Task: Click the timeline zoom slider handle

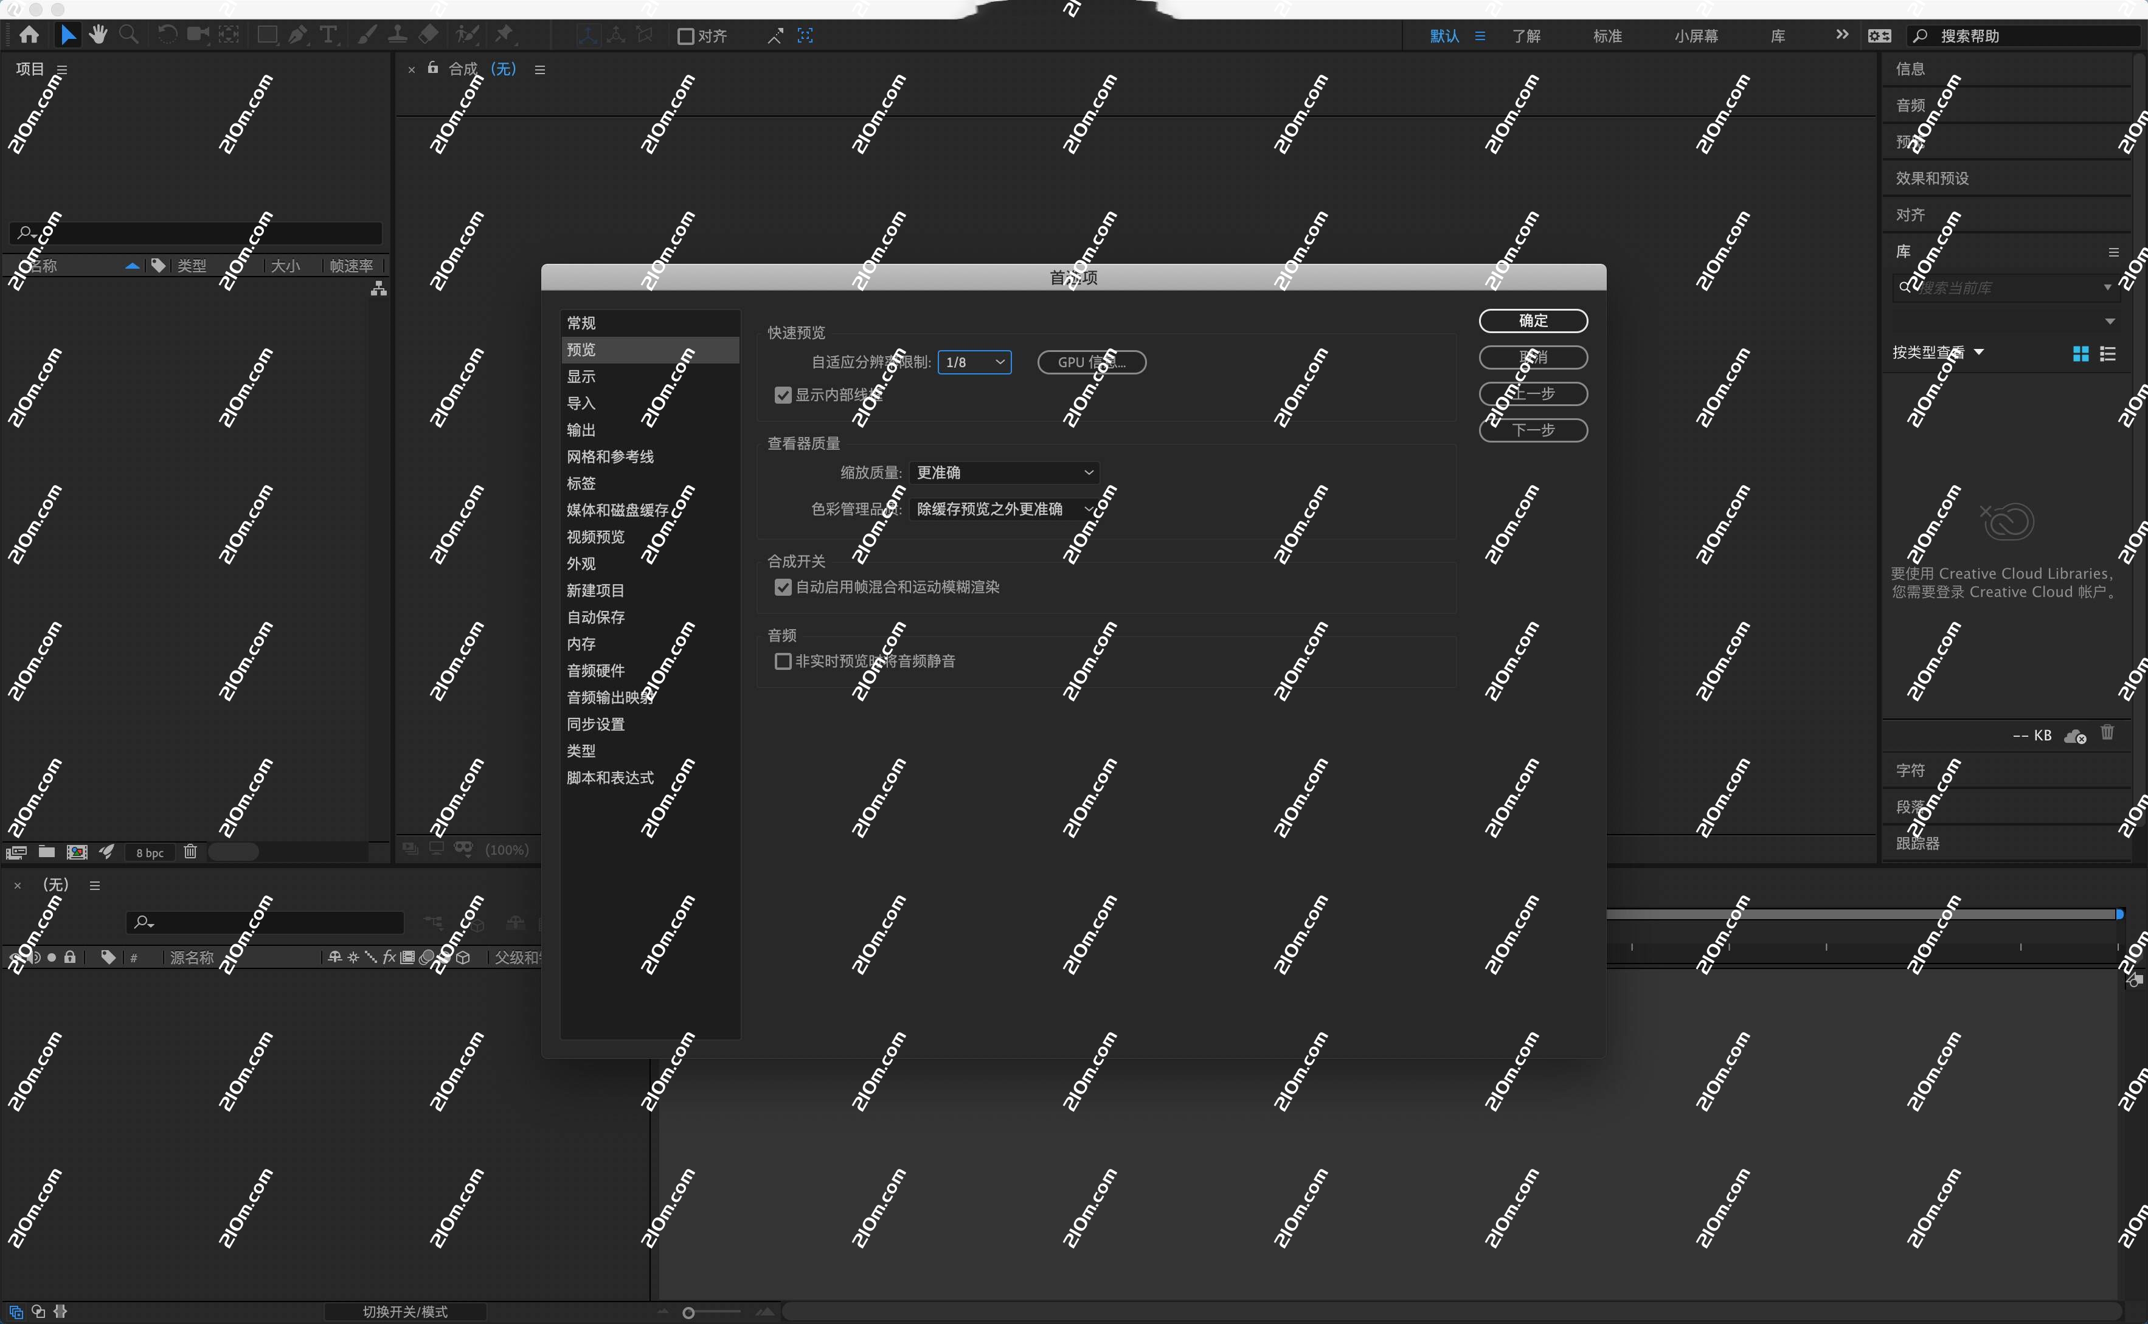Action: point(688,1312)
